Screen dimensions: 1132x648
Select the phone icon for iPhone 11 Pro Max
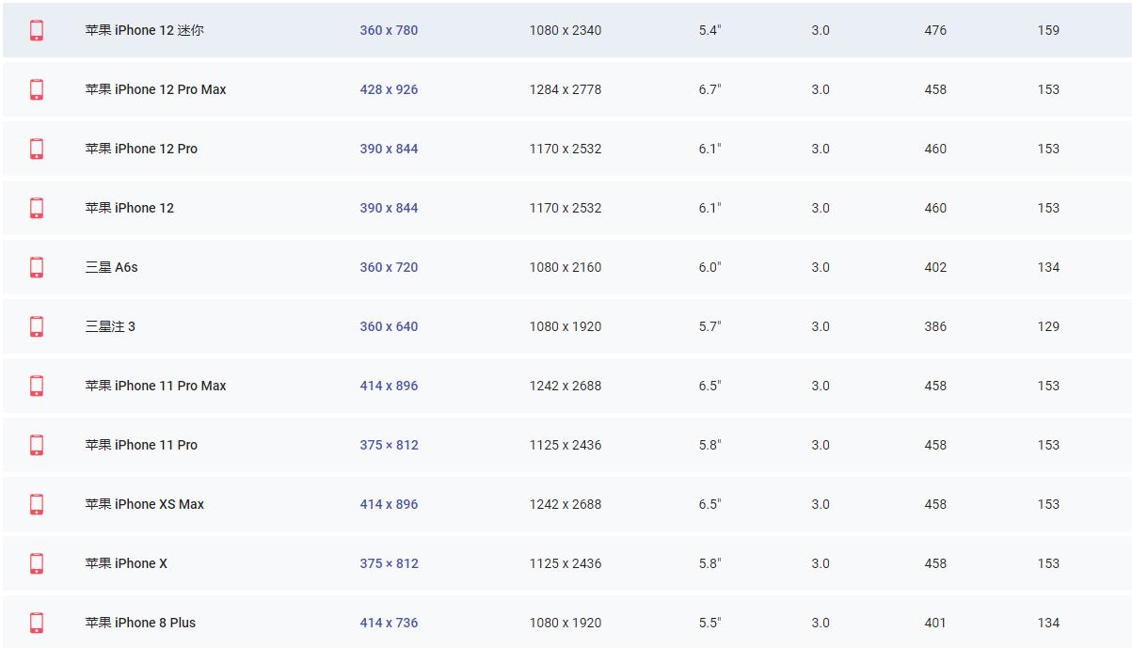coord(37,386)
